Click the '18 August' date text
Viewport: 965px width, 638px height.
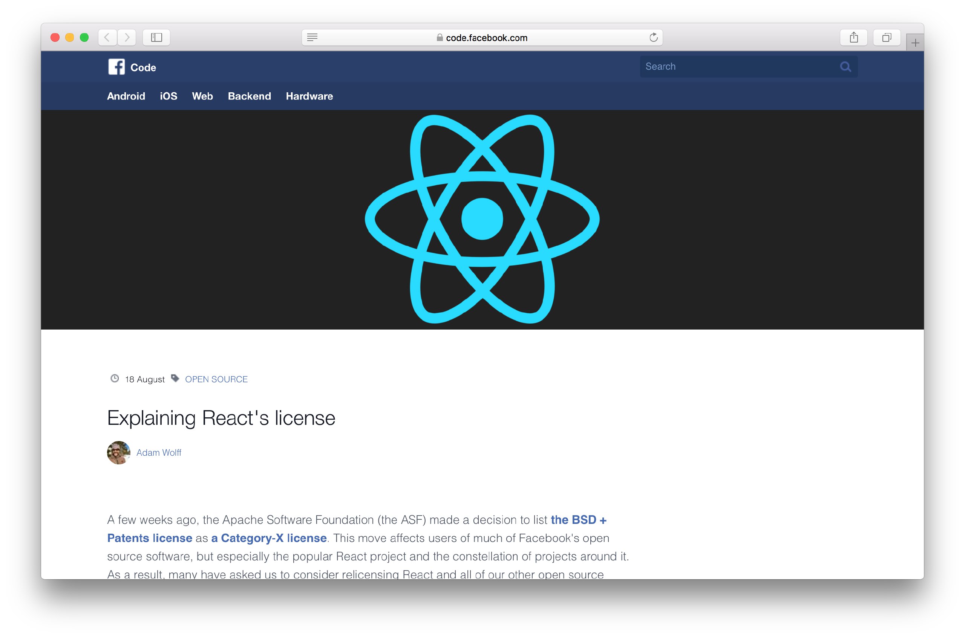(x=145, y=379)
